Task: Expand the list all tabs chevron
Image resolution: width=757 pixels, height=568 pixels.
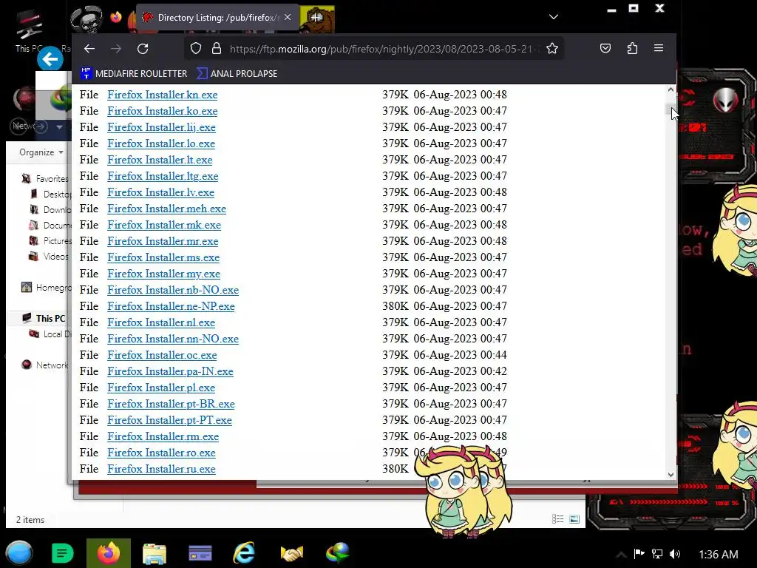Action: (554, 17)
